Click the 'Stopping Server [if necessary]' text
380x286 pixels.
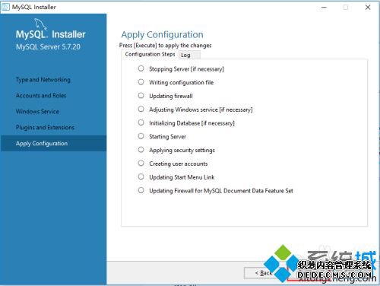click(186, 69)
